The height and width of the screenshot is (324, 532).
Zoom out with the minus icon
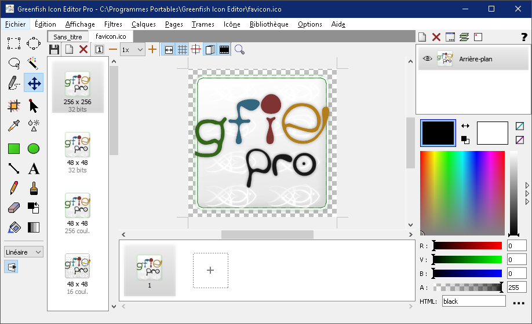pos(113,50)
